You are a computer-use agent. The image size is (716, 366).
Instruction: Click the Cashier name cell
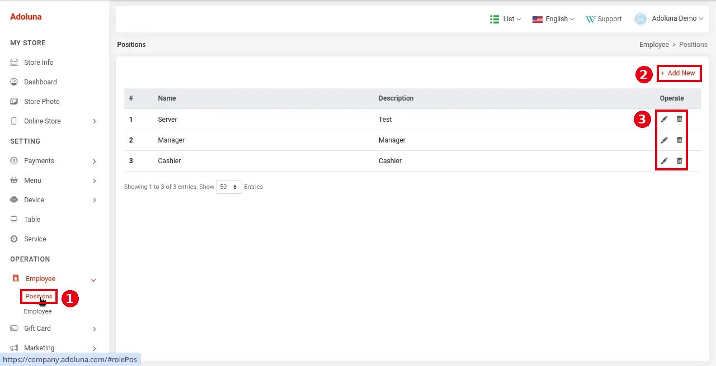coord(169,161)
